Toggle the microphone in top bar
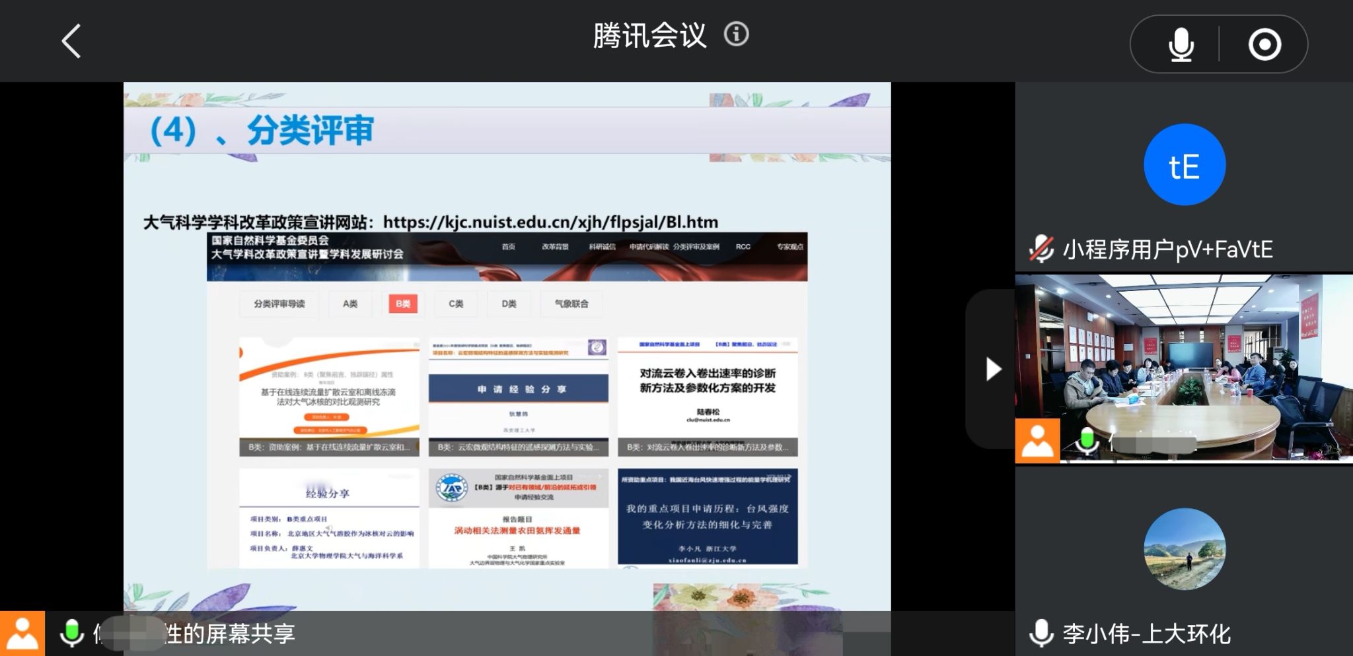This screenshot has width=1353, height=656. 1181,45
